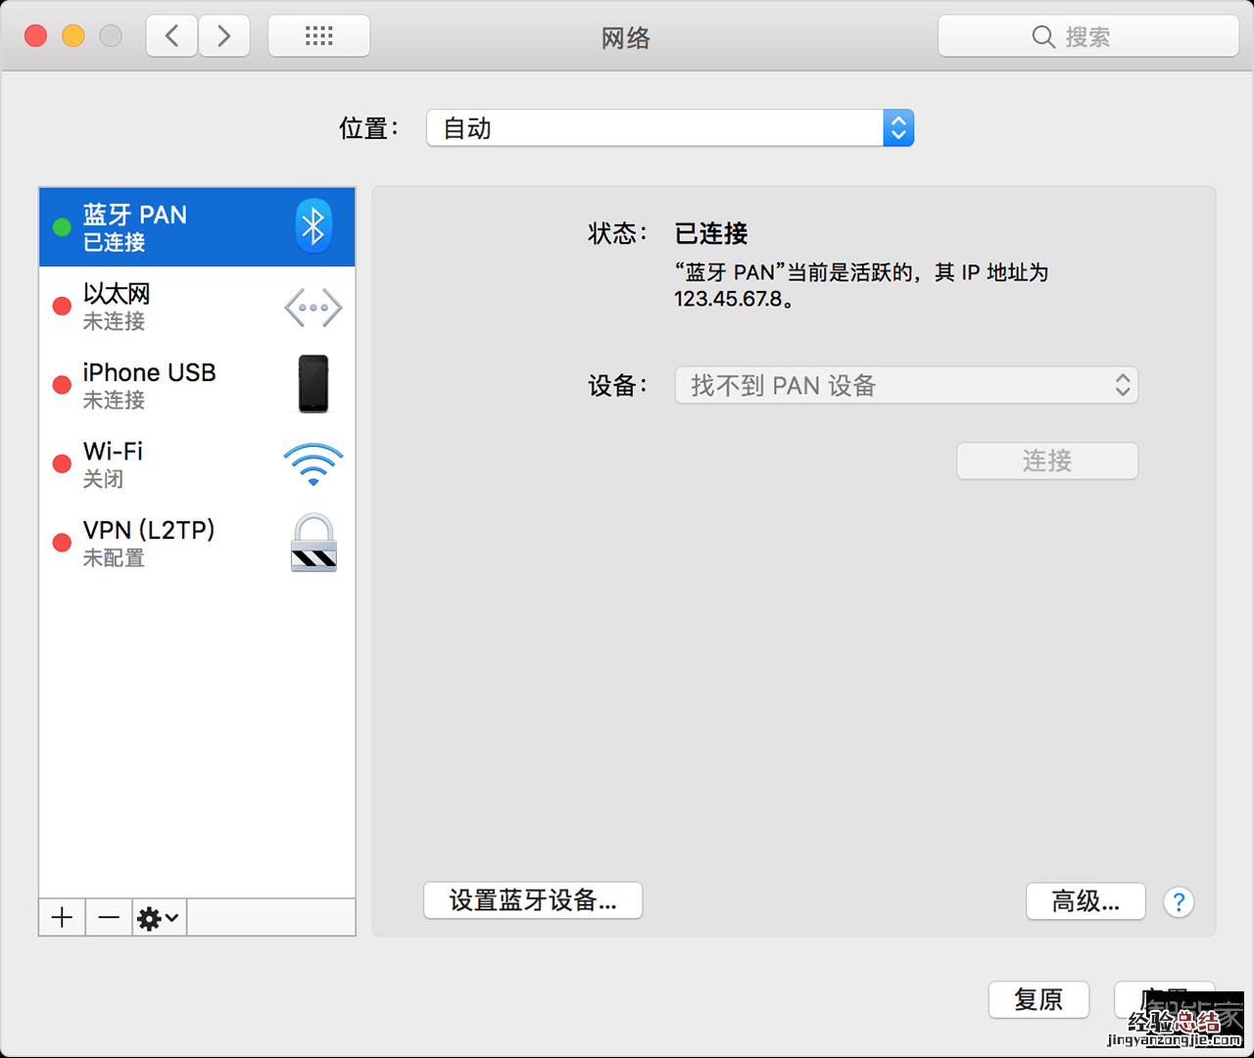Click the Bluetooth icon in sidebar
The height and width of the screenshot is (1058, 1254).
[x=313, y=226]
